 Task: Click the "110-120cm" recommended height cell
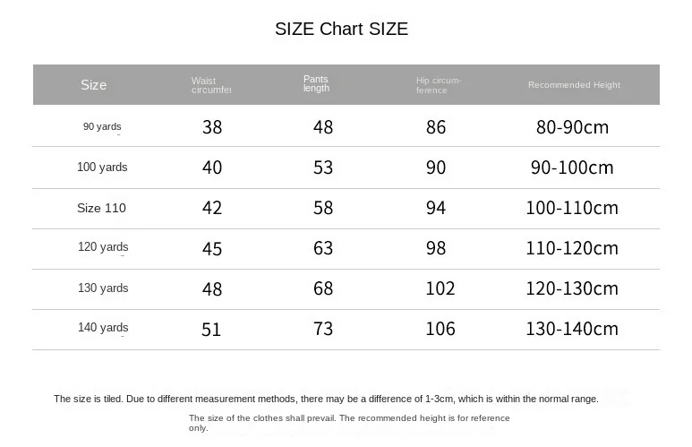572,248
